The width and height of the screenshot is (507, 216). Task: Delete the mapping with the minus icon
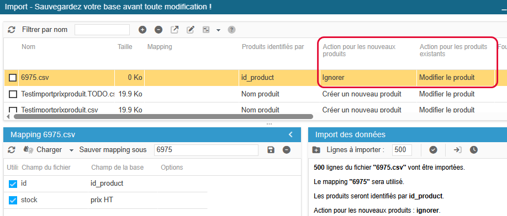coord(287,150)
